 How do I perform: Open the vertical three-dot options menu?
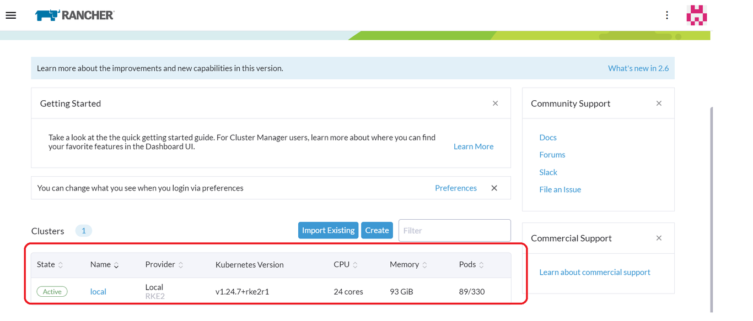coord(667,15)
